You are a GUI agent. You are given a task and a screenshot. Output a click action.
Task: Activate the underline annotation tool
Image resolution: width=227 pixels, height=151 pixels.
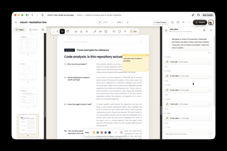point(81,32)
